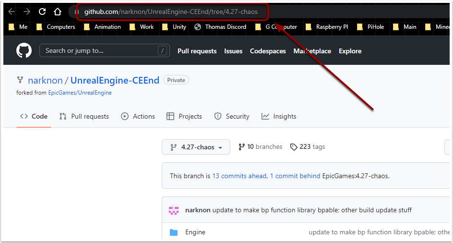Image resolution: width=453 pixels, height=243 pixels.
Task: Focus the Search or jump to field
Action: click(105, 50)
